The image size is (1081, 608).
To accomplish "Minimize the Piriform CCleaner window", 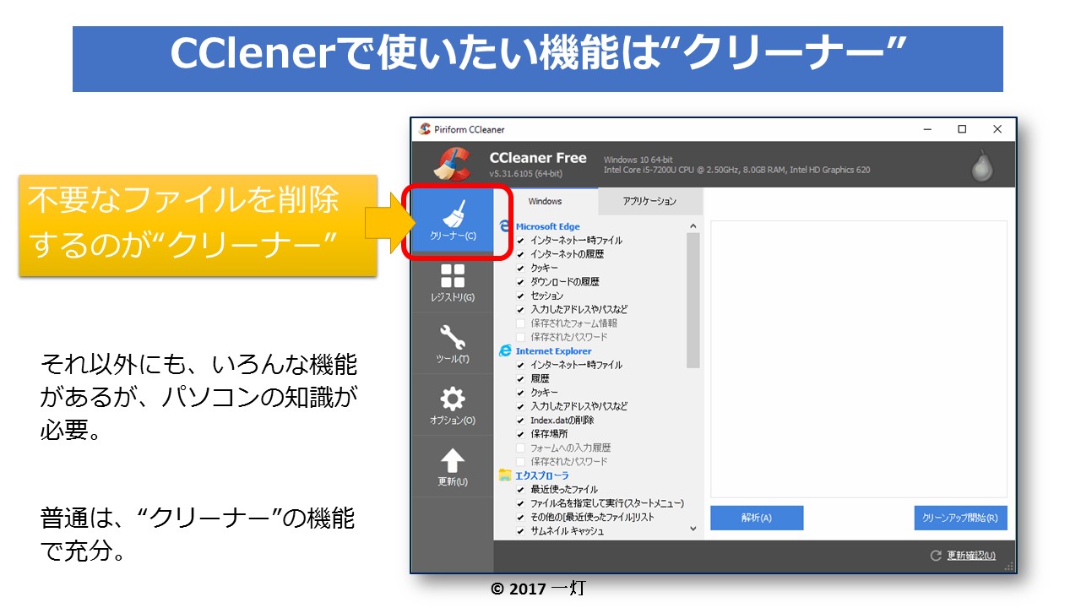I will (x=927, y=129).
